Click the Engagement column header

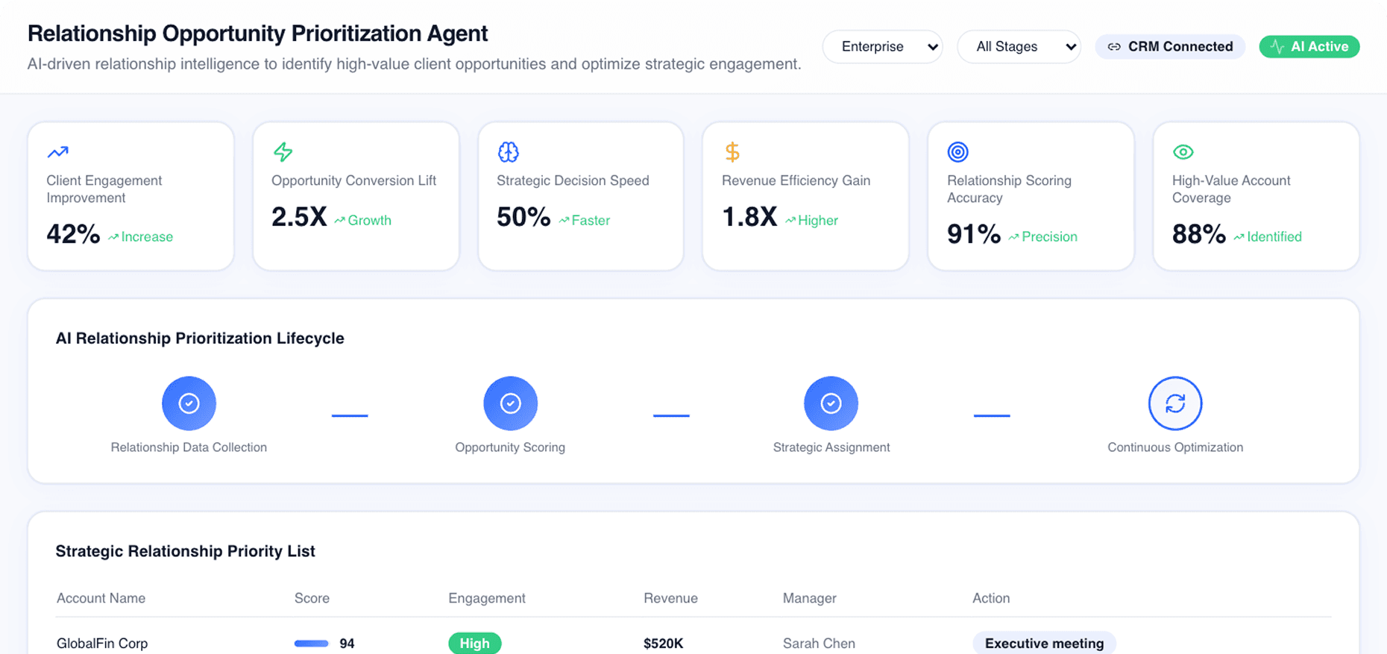tap(487, 598)
